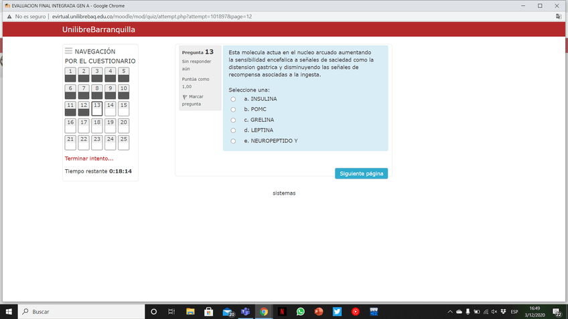Click the muted volume tray icon
This screenshot has height=319, width=568.
pyautogui.click(x=494, y=312)
